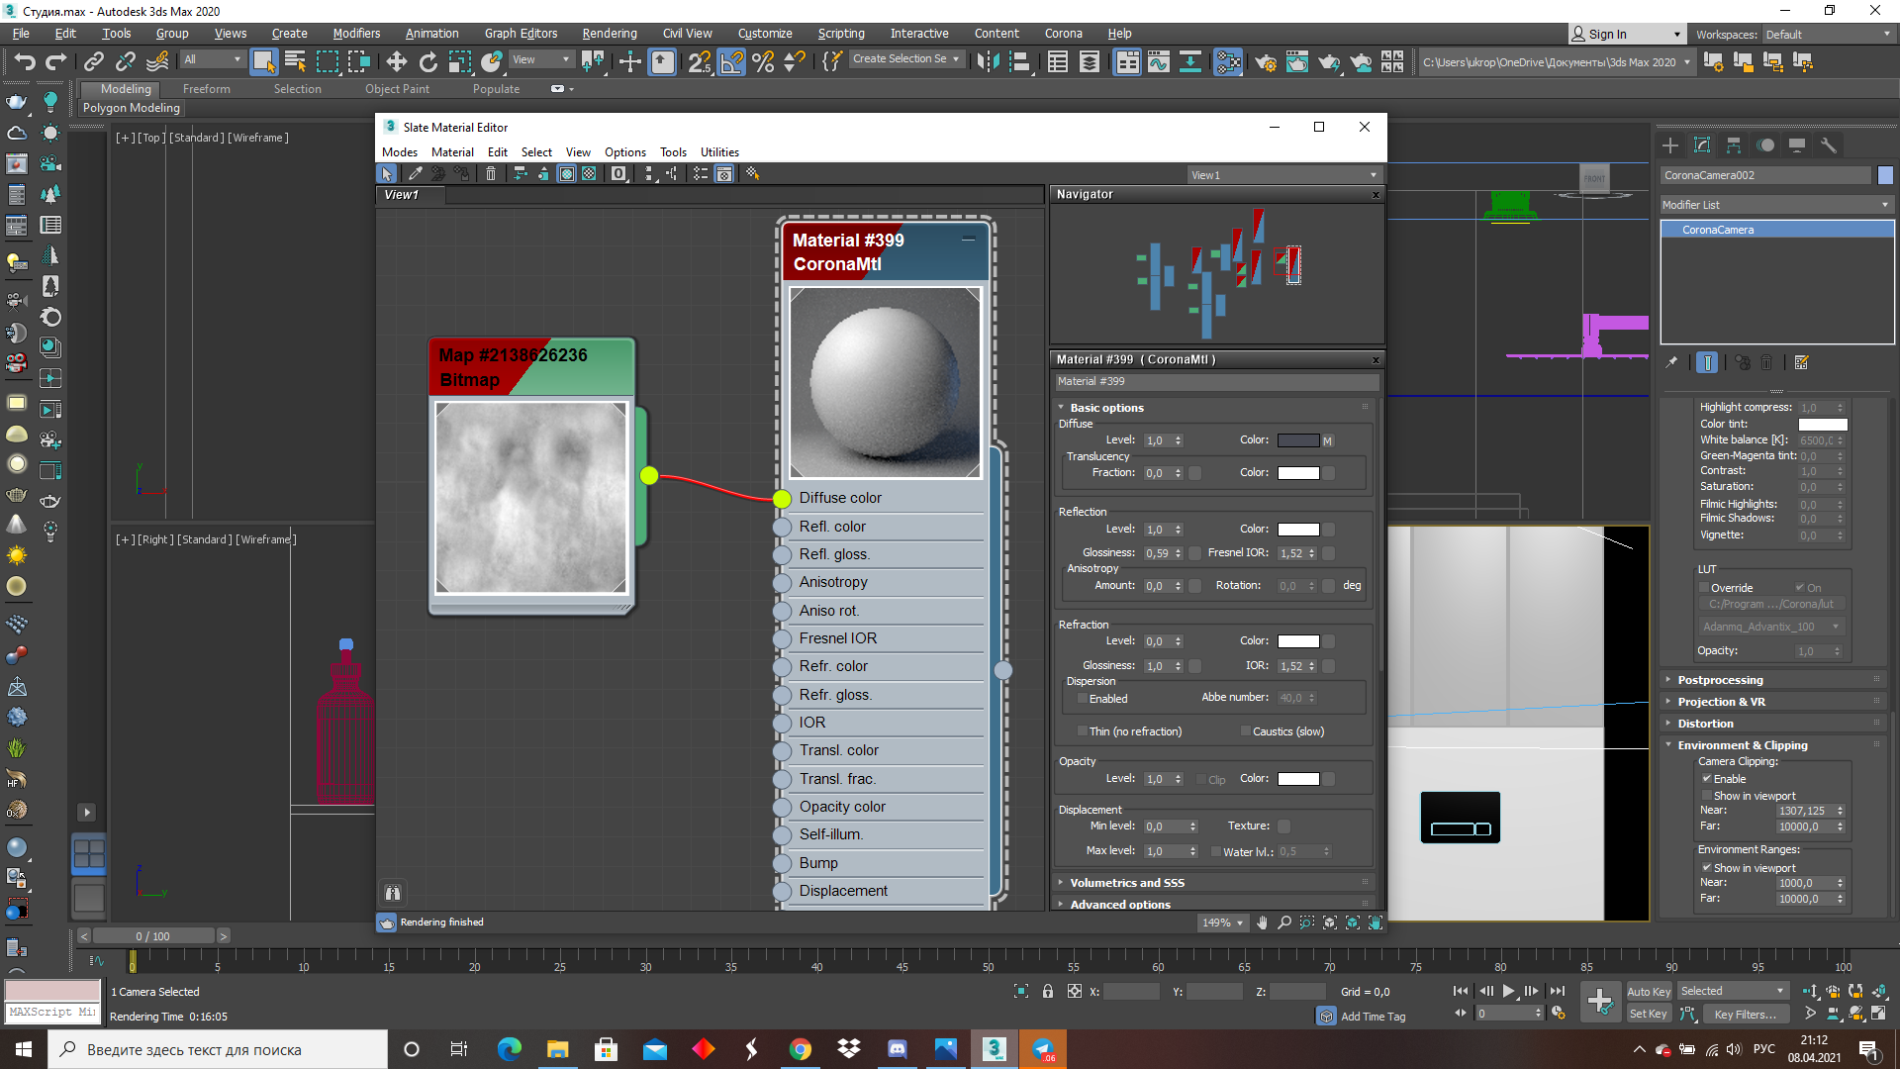Click Slate Delete Selected trash icon

tap(491, 174)
